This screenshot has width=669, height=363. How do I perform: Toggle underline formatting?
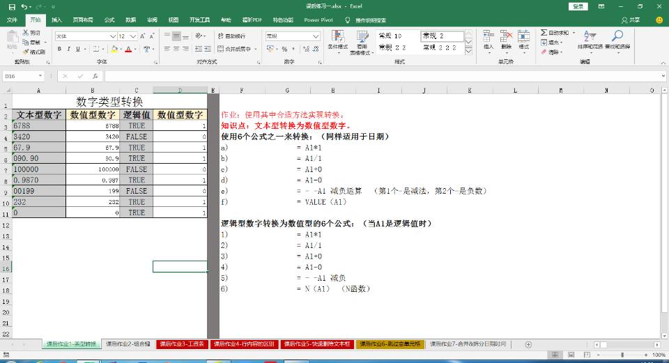pyautogui.click(x=77, y=49)
